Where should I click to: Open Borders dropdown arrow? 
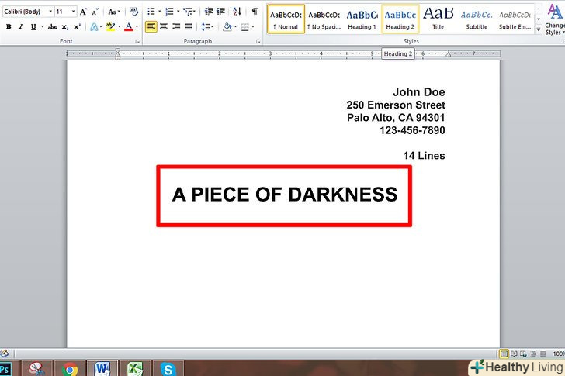[x=253, y=26]
